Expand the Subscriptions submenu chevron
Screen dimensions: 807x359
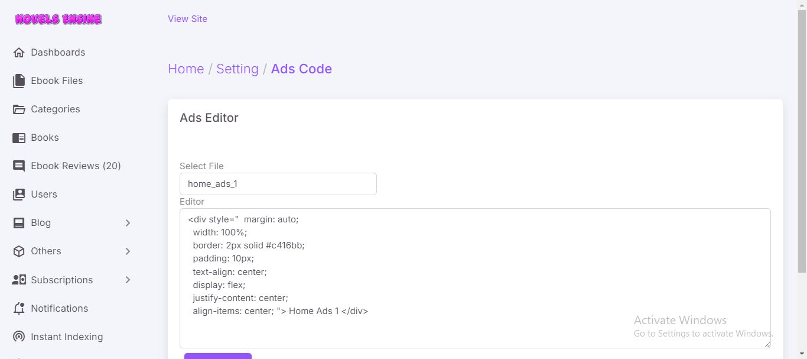(x=128, y=280)
